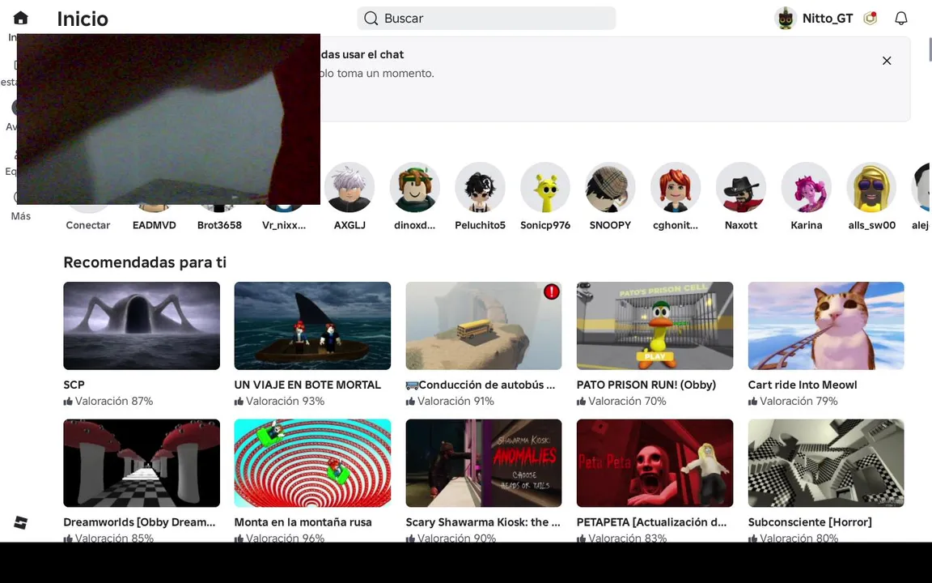Viewport: 932px width, 583px height.
Task: Open PATO PRISON RUN thumbnail
Action: click(655, 326)
